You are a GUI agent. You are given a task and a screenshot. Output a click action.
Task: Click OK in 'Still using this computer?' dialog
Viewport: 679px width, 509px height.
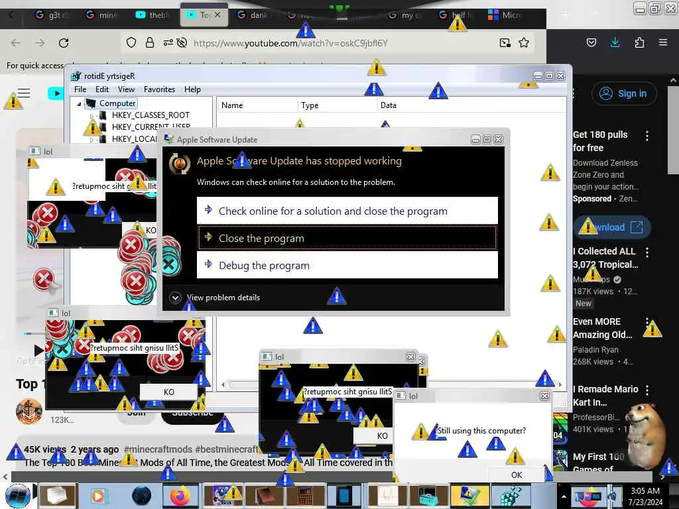pos(516,475)
